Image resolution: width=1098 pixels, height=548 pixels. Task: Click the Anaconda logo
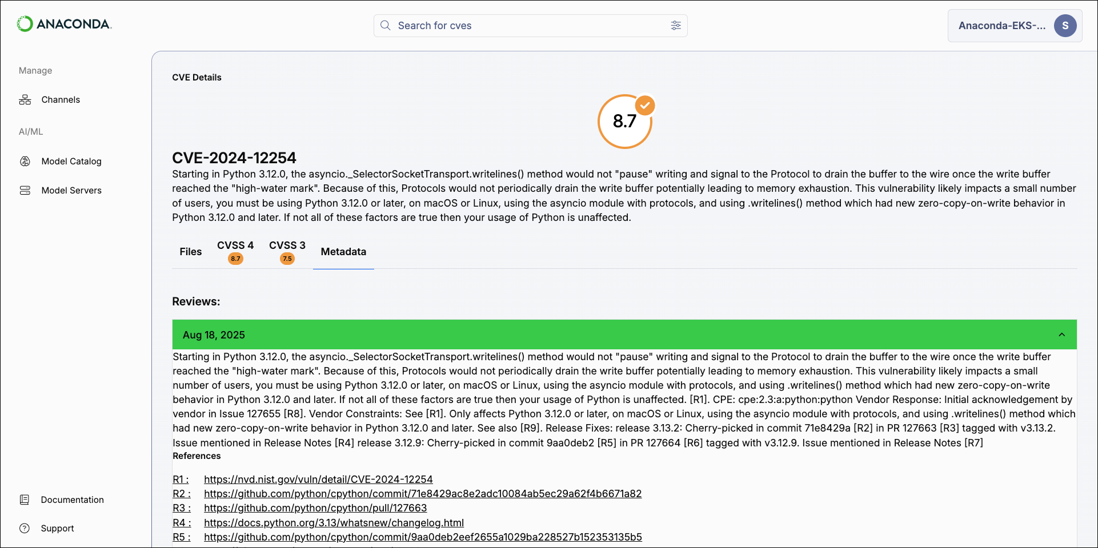pos(64,24)
